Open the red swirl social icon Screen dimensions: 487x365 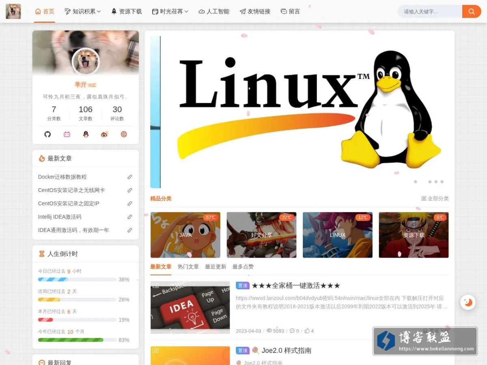[x=124, y=134]
